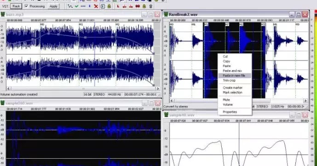The image size is (317, 166).
Task: Click '16 bit' in buzz.mp3 status bar
Action: (x=87, y=94)
